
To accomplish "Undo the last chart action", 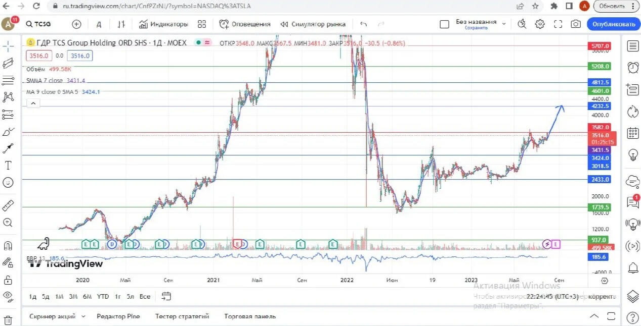I will pyautogui.click(x=363, y=24).
